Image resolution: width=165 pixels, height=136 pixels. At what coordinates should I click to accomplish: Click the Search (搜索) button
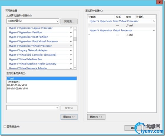click(x=69, y=108)
